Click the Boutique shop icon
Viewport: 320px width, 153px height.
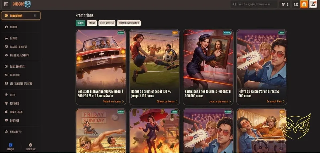pos(6,121)
